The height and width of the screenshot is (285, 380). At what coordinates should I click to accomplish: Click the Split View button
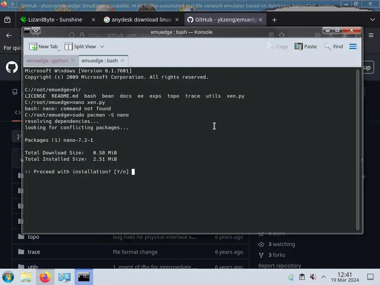81,46
